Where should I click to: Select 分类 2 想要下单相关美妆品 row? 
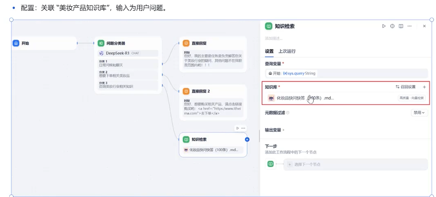pyautogui.click(x=128, y=74)
